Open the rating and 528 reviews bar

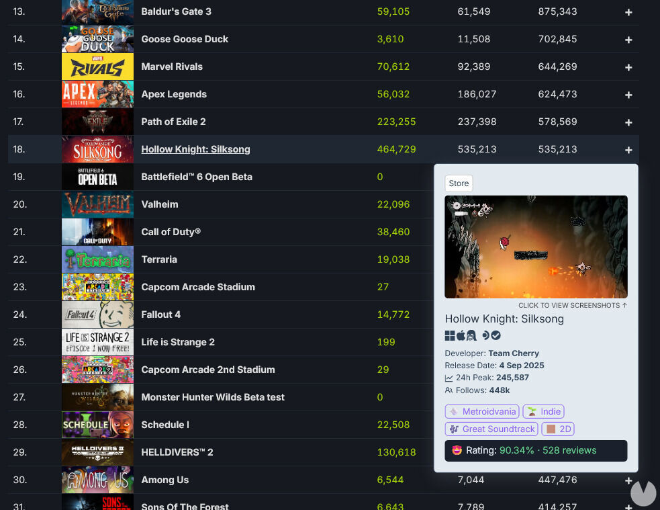[536, 450]
